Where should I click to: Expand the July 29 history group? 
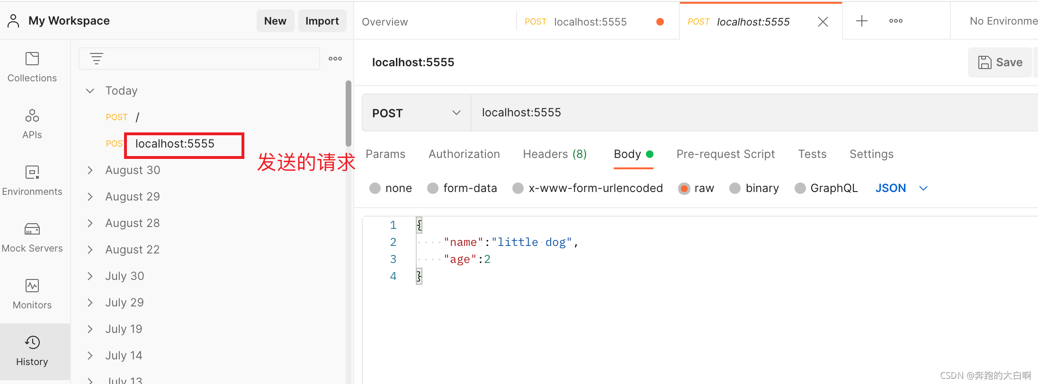(90, 302)
